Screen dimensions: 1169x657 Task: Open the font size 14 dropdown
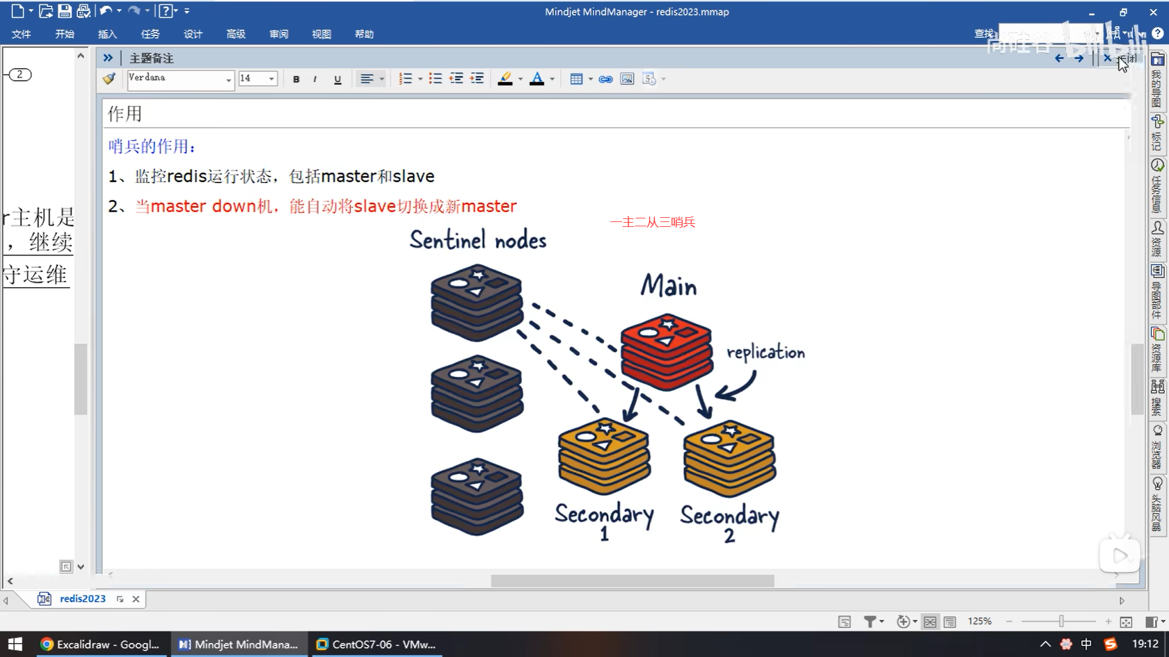tap(272, 79)
